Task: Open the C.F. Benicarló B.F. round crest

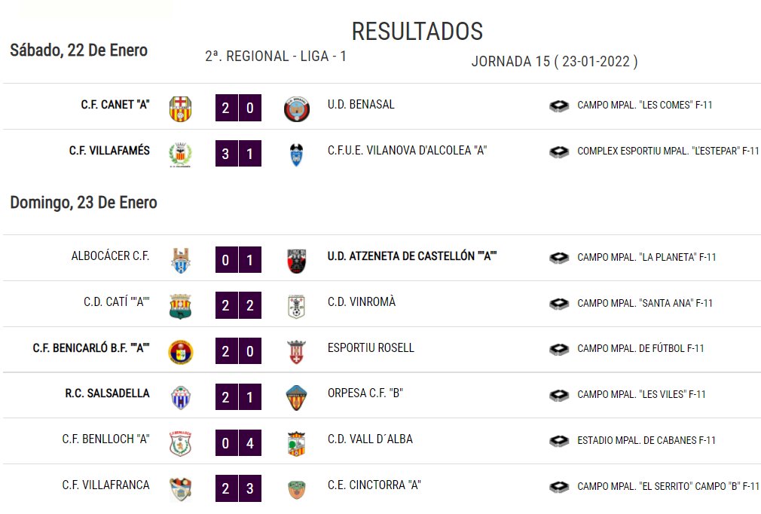Action: coord(181,353)
